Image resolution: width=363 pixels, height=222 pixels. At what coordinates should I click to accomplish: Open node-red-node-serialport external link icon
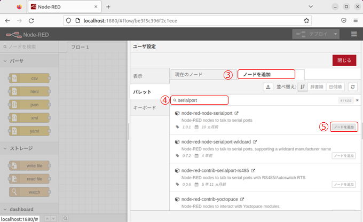pos(236,113)
